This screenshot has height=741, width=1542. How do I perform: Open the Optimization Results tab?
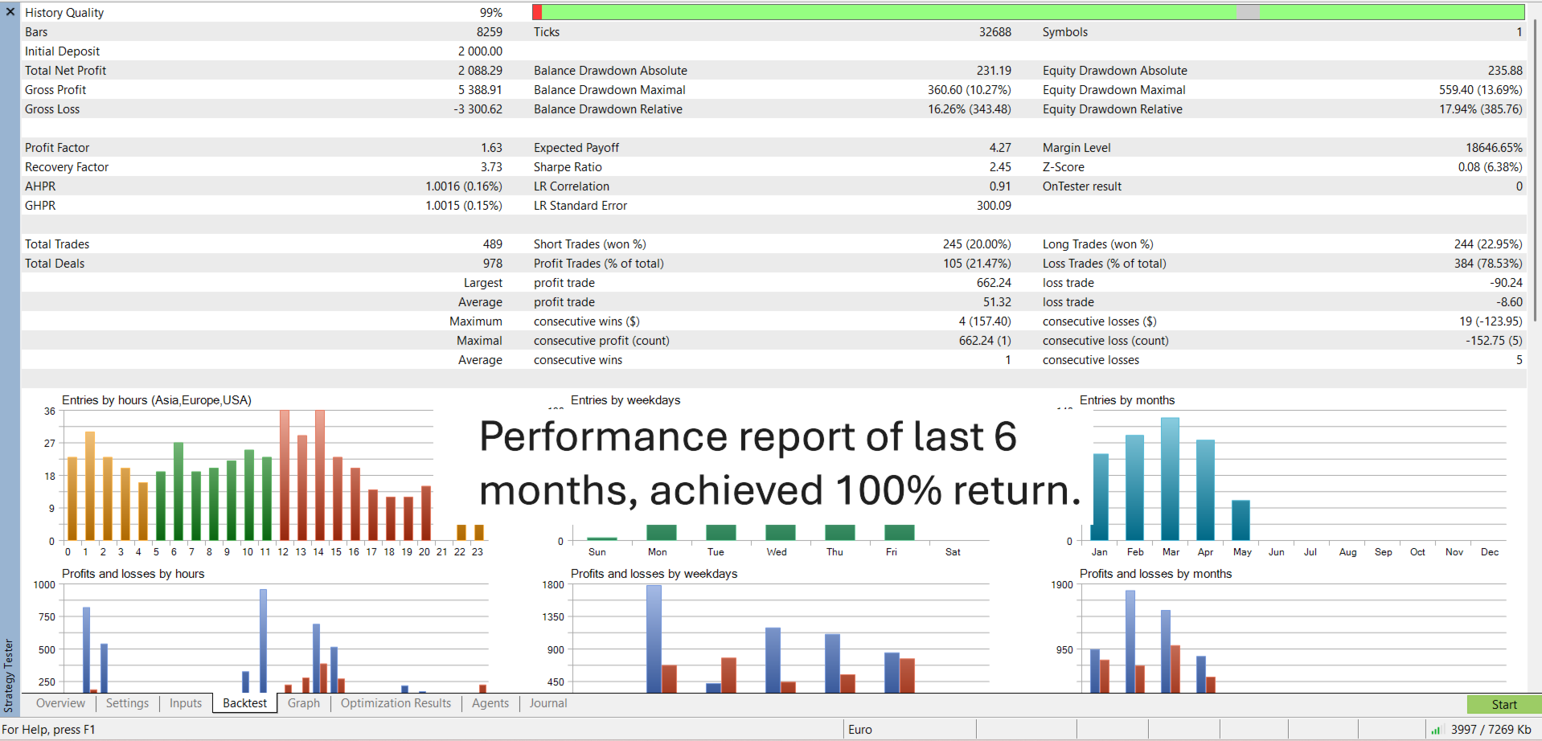point(396,703)
